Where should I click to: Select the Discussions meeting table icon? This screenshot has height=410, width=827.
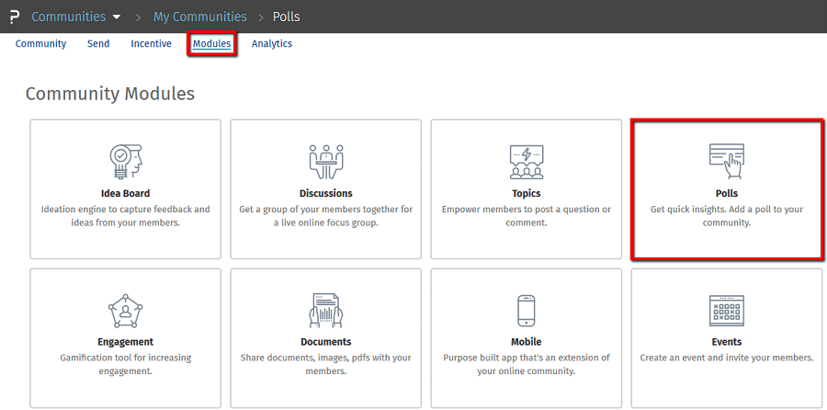tap(326, 162)
